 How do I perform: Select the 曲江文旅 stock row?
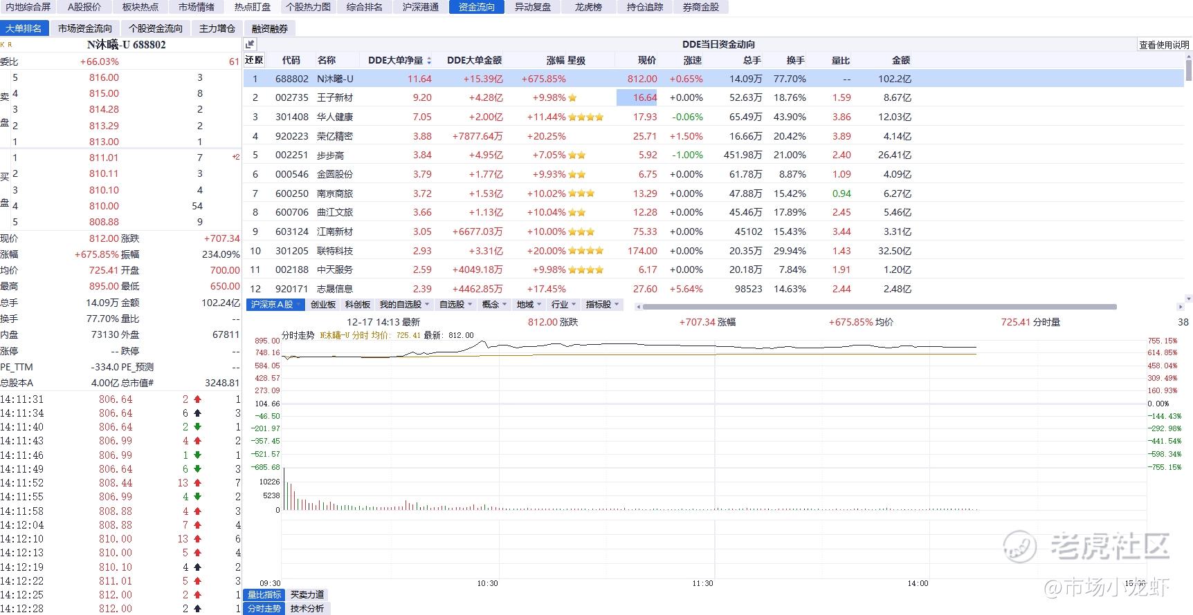click(x=713, y=212)
